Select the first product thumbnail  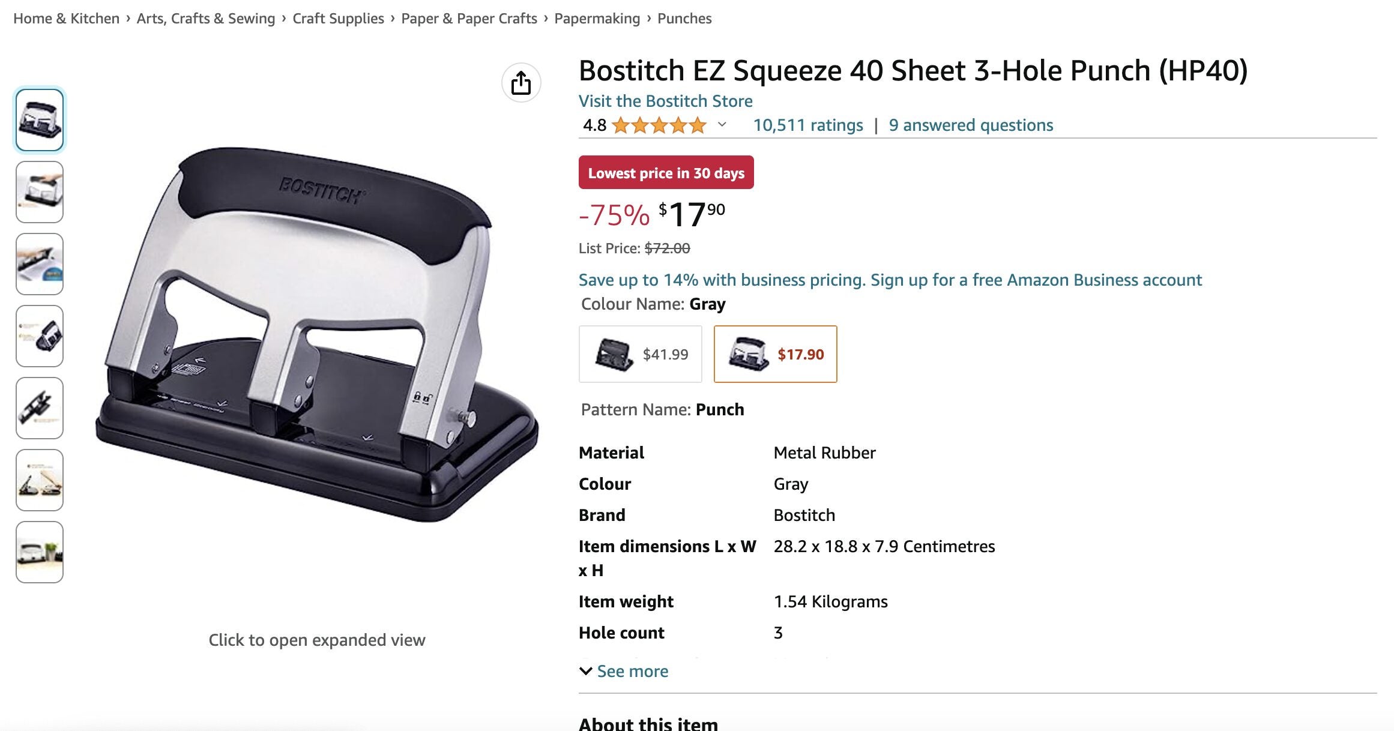click(40, 120)
